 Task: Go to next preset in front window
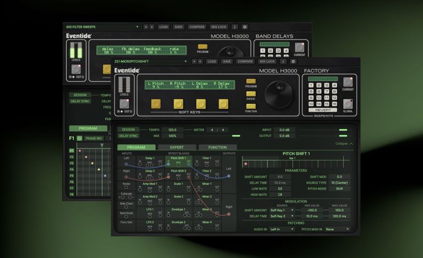pos(200,62)
